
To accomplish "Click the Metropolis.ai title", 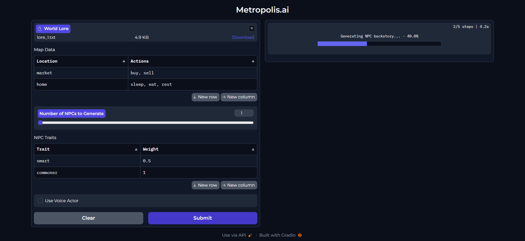I will pos(262,10).
